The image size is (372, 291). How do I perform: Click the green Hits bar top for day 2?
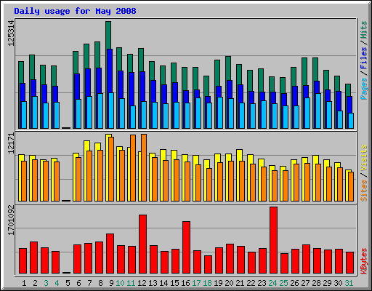(x=32, y=67)
